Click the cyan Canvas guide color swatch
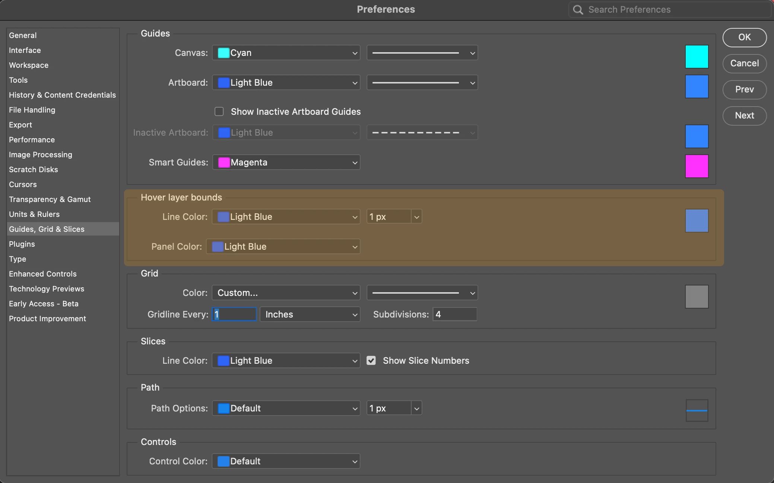Image resolution: width=774 pixels, height=483 pixels. click(697, 57)
